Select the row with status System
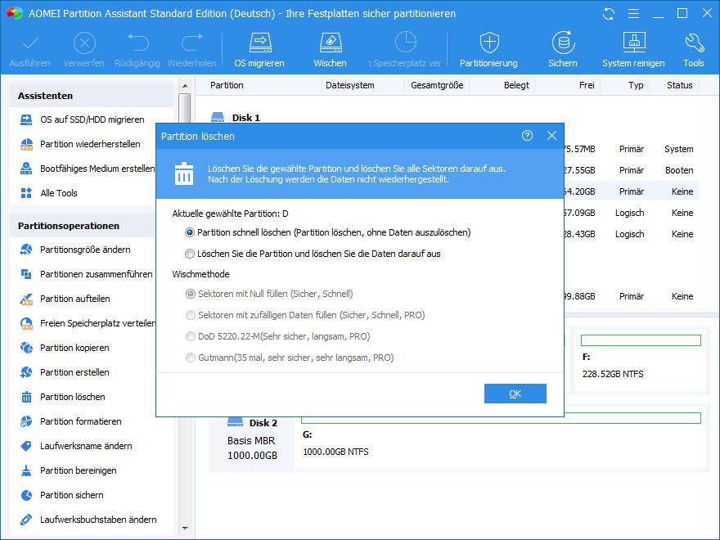The width and height of the screenshot is (720, 540). point(632,149)
